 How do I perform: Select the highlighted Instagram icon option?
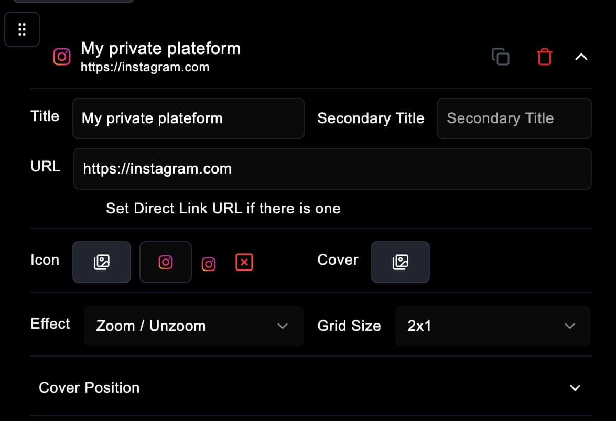point(165,262)
